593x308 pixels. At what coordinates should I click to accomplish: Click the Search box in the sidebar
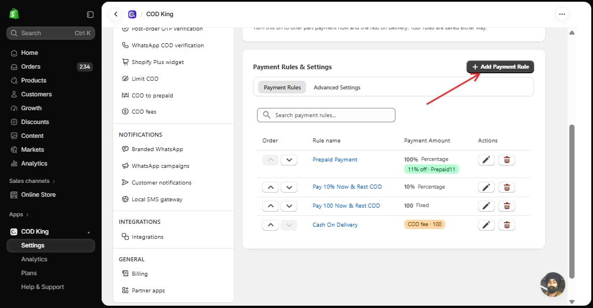tap(51, 33)
